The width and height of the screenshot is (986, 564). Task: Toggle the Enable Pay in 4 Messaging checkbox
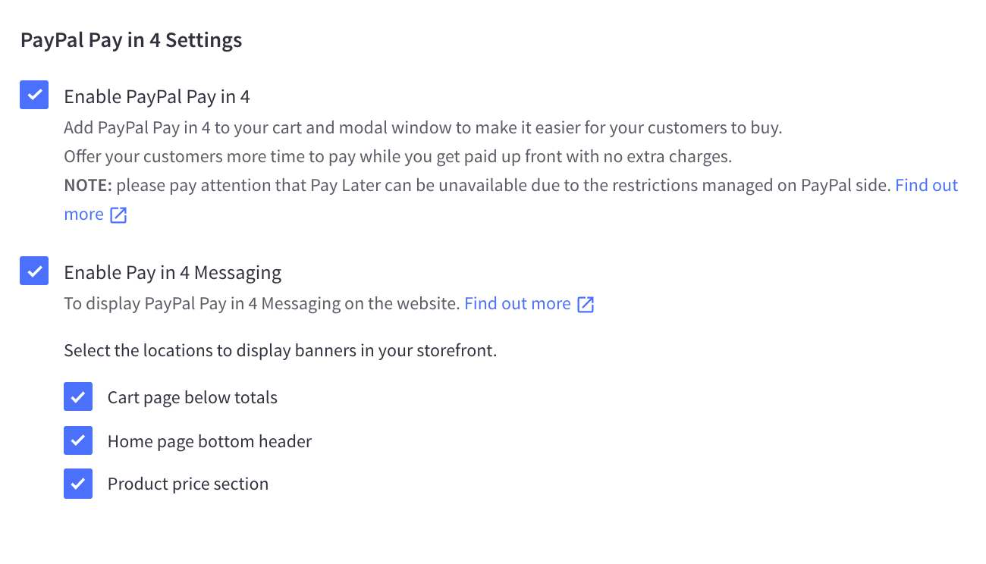coord(34,271)
